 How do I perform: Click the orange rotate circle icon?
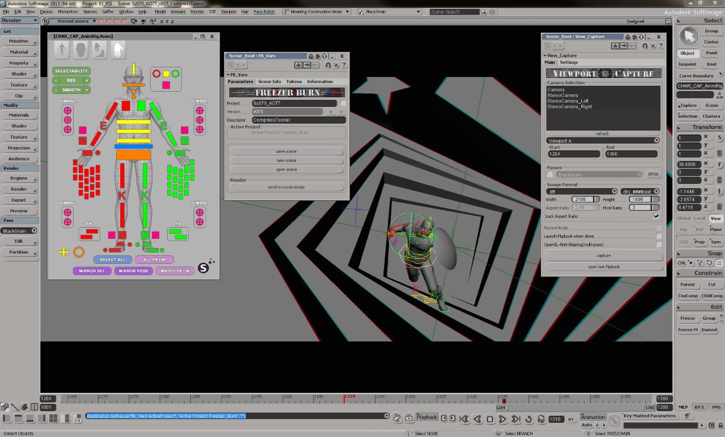point(79,252)
